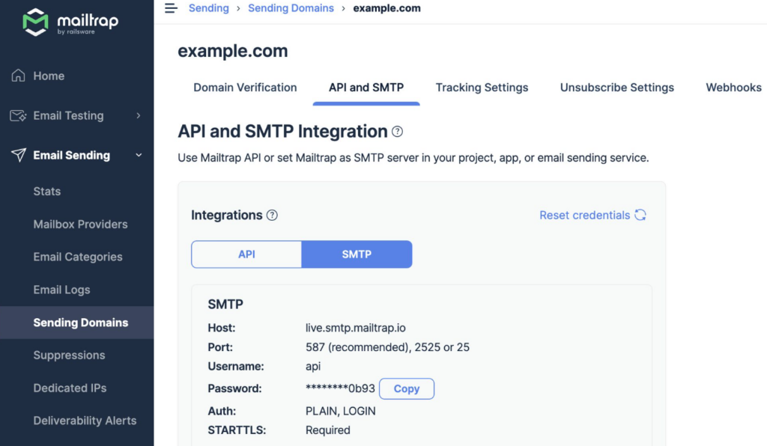Image resolution: width=767 pixels, height=446 pixels.
Task: Click the username value api
Action: coord(313,367)
